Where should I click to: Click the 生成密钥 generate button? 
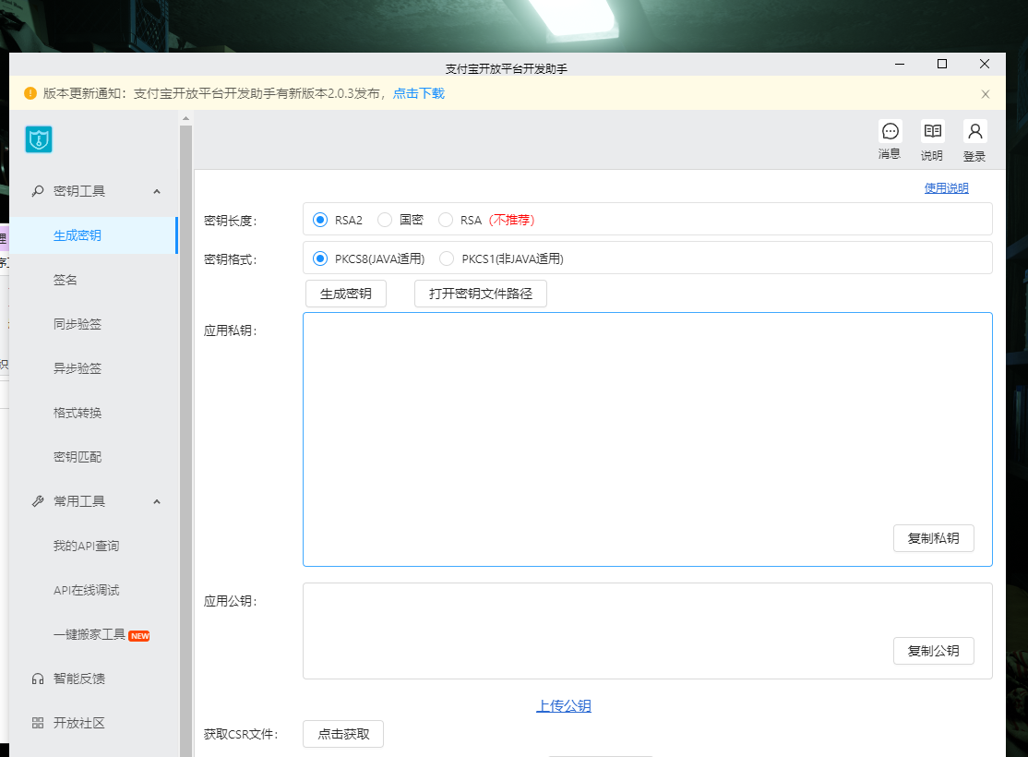click(x=346, y=293)
